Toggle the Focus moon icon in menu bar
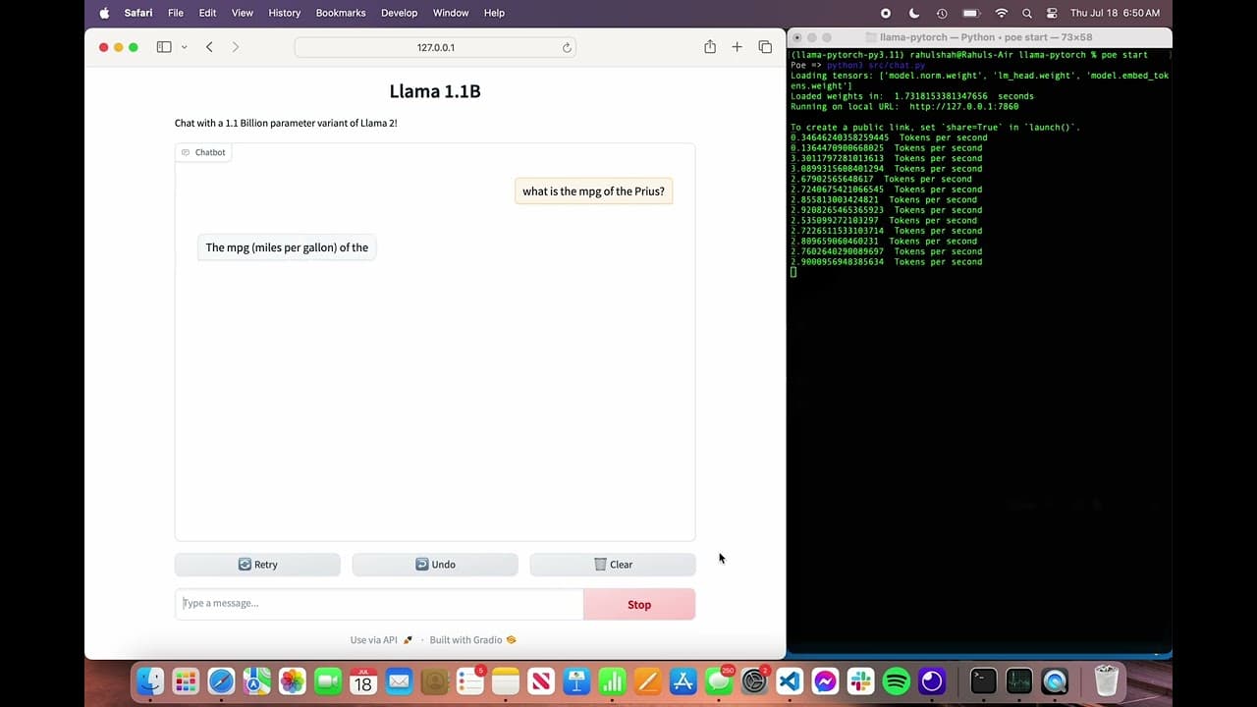This screenshot has width=1257, height=707. point(914,13)
